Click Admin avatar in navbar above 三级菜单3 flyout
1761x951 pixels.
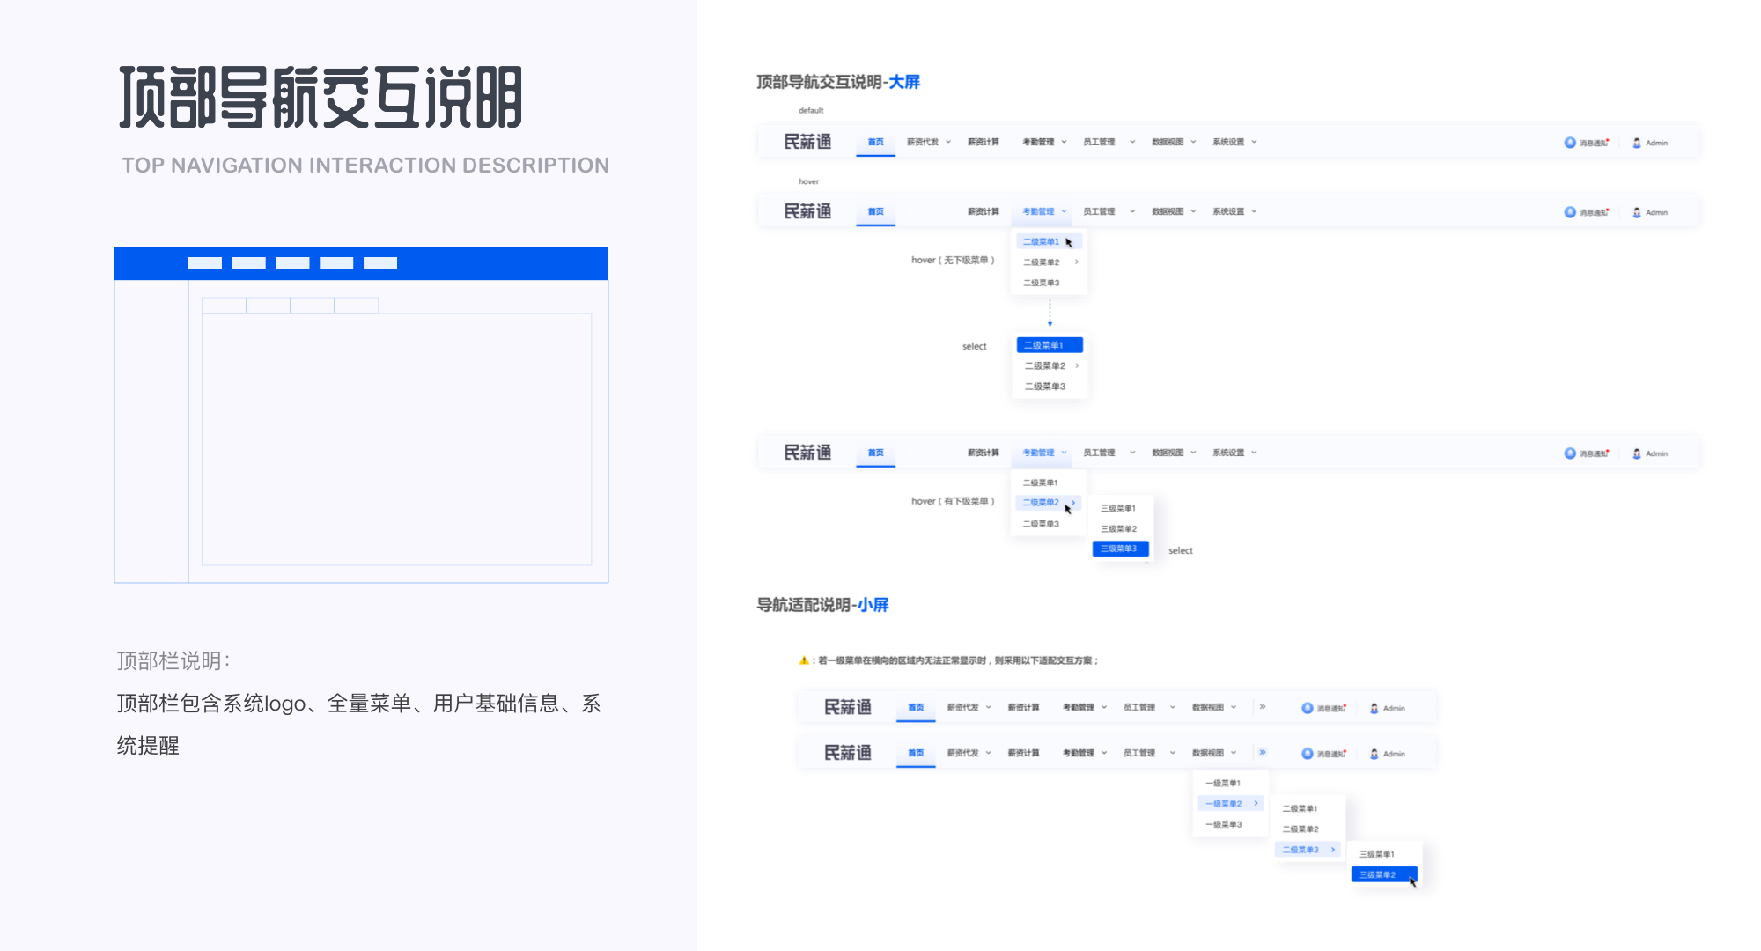point(1637,453)
